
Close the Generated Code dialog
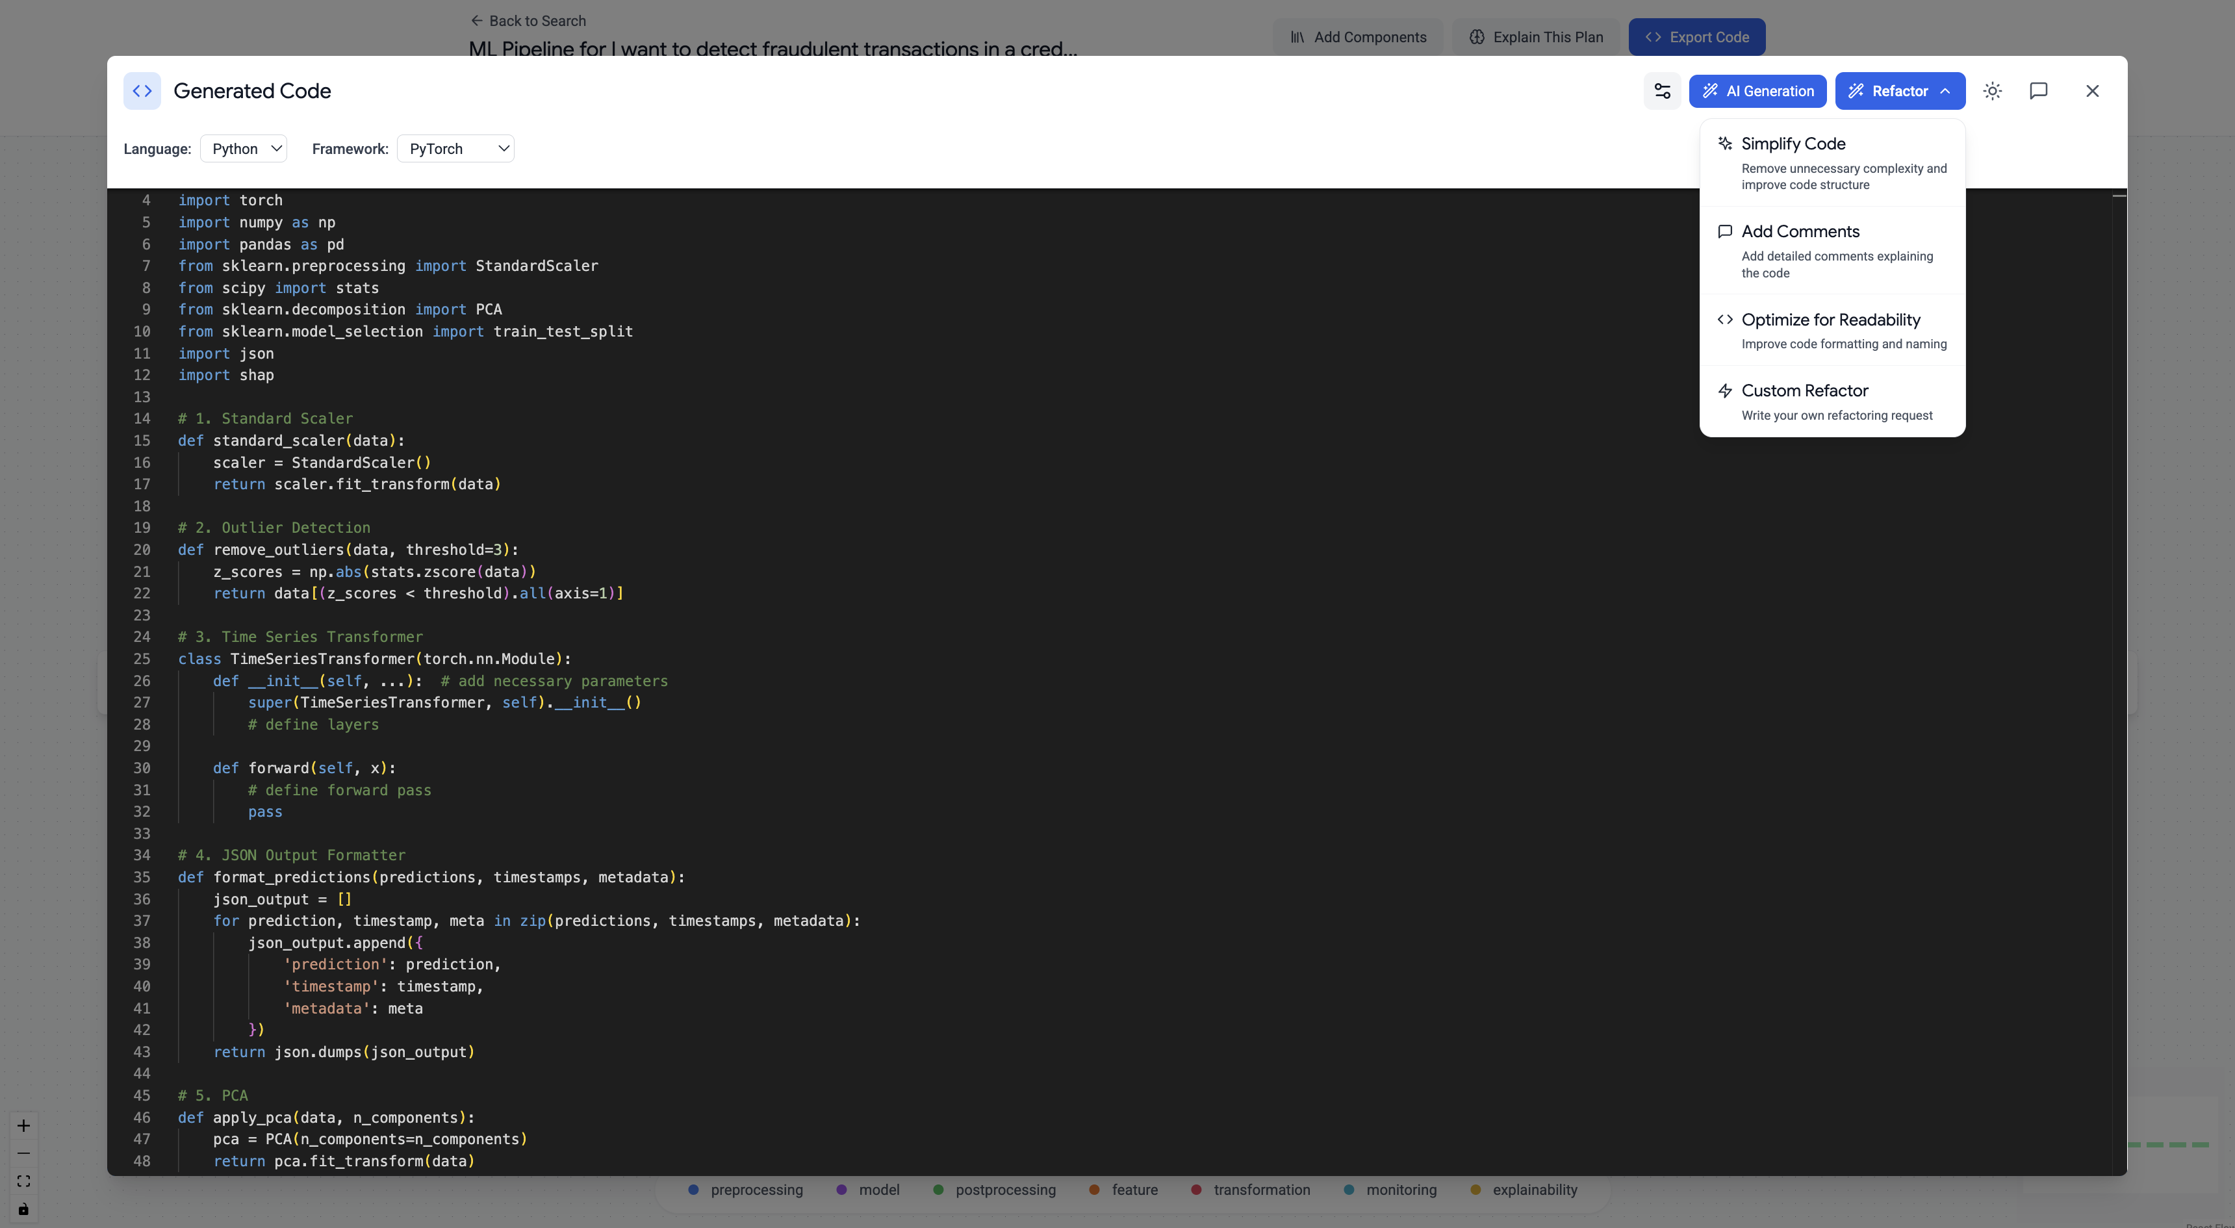coord(2092,91)
